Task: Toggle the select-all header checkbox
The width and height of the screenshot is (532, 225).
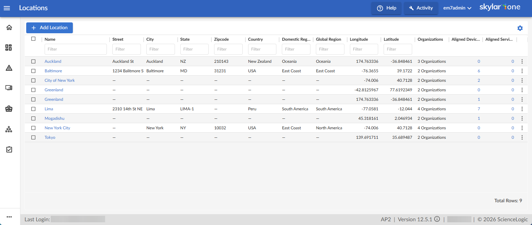Action: pos(33,39)
